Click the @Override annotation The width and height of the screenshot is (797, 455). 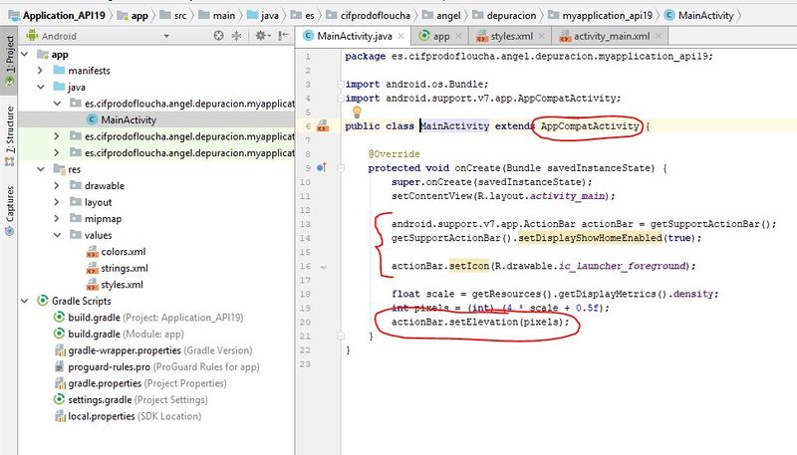(x=394, y=154)
